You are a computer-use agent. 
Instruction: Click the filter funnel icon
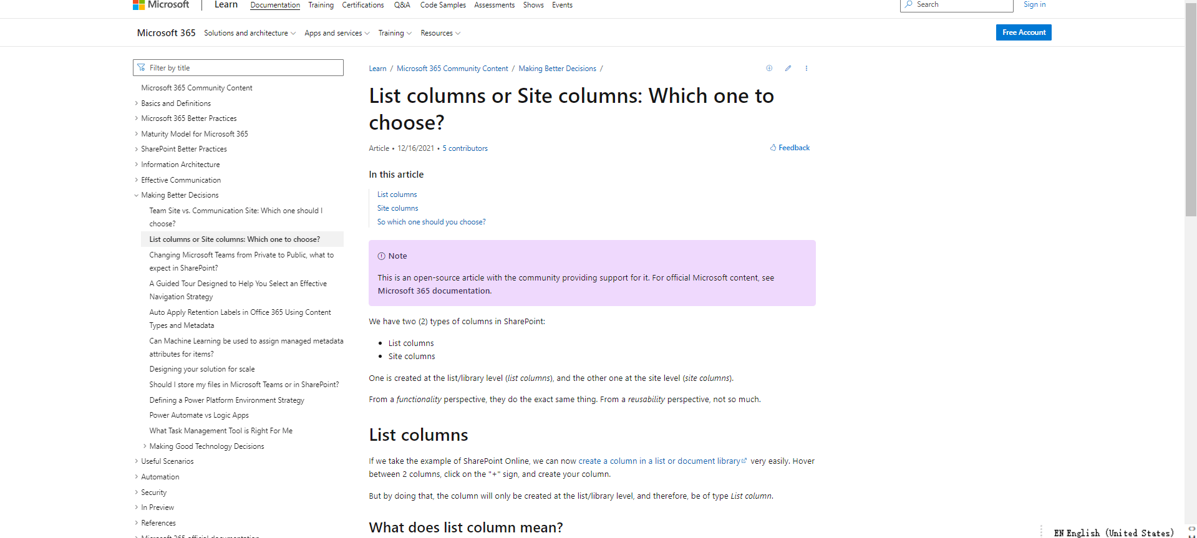(x=142, y=68)
